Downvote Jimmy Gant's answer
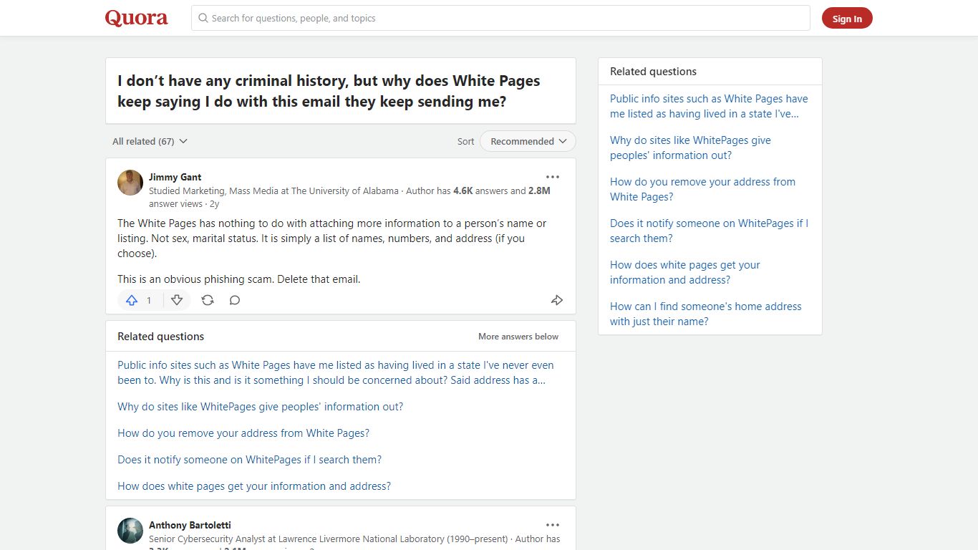 pyautogui.click(x=177, y=301)
